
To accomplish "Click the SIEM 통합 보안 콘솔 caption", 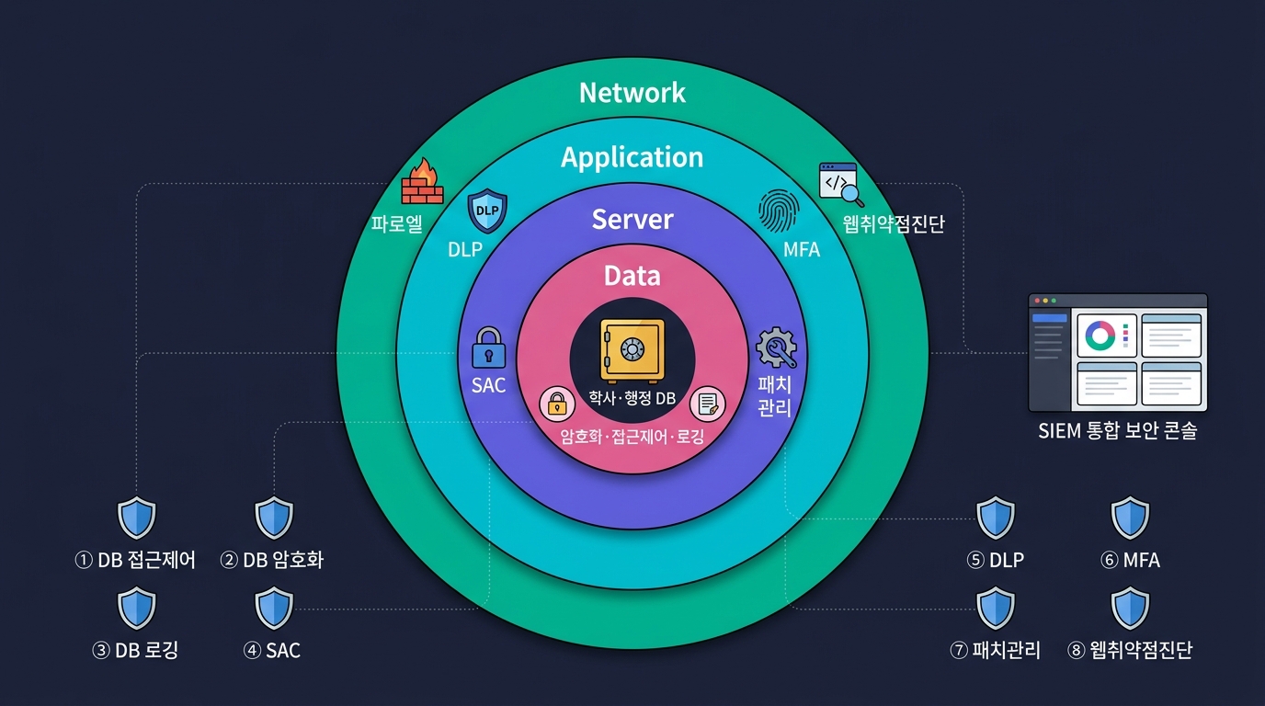I will click(x=1118, y=431).
